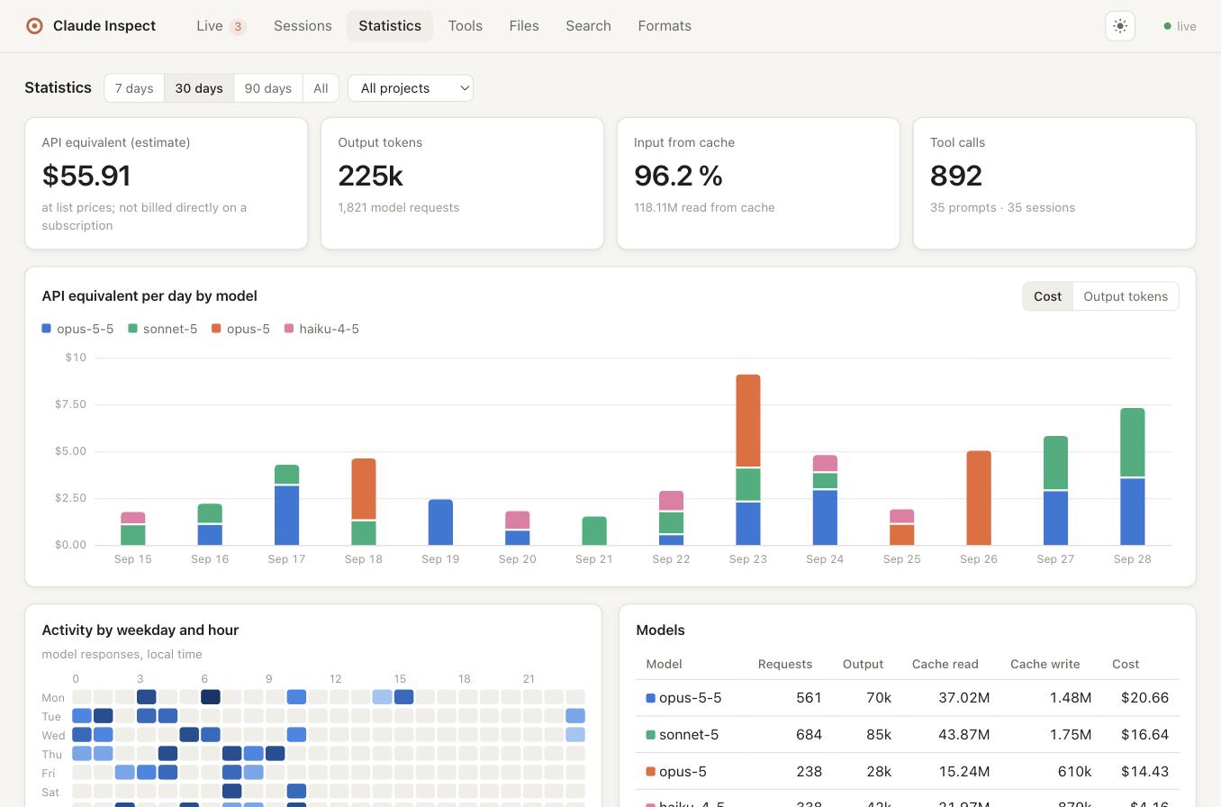Screen dimensions: 1221x807
Task: Click the API equivalent per day by model title
Action: point(149,296)
